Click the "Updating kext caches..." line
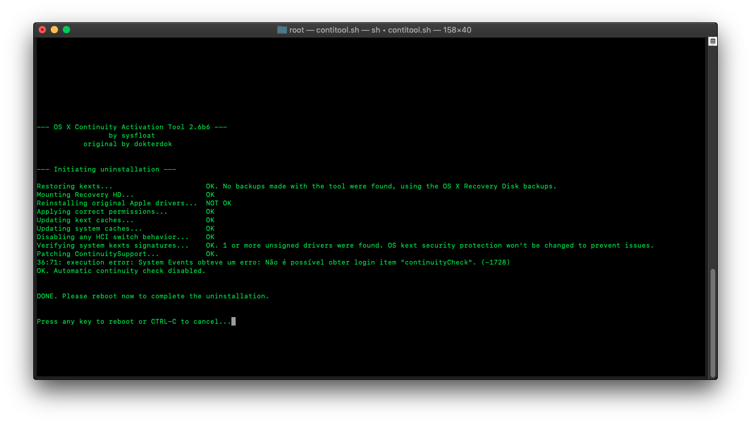The height and width of the screenshot is (424, 751). tap(126, 220)
